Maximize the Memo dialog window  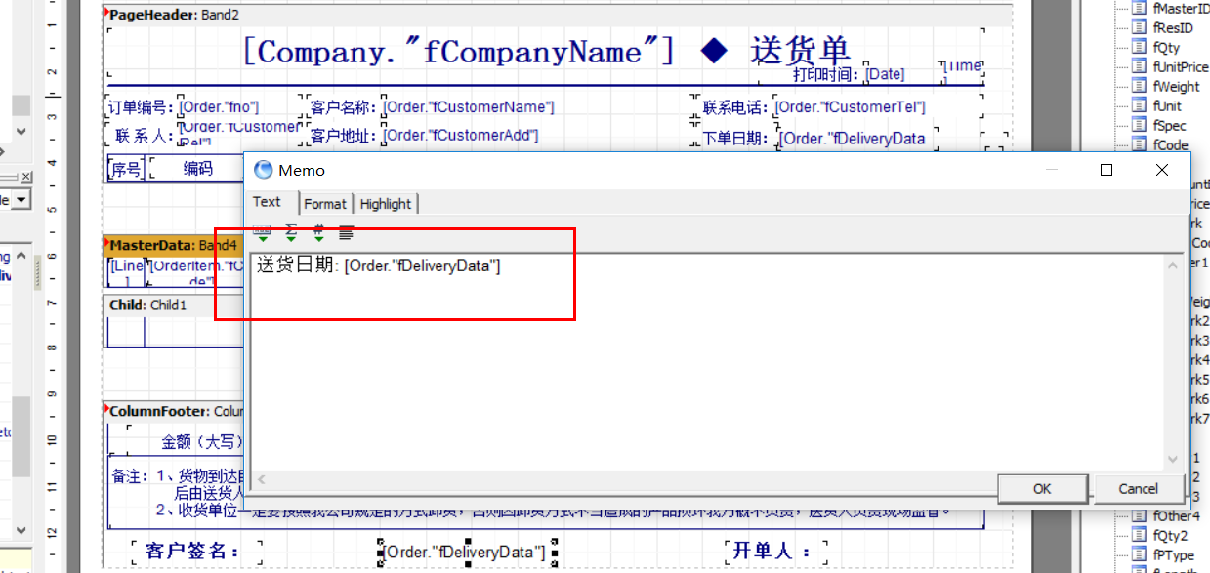1106,170
